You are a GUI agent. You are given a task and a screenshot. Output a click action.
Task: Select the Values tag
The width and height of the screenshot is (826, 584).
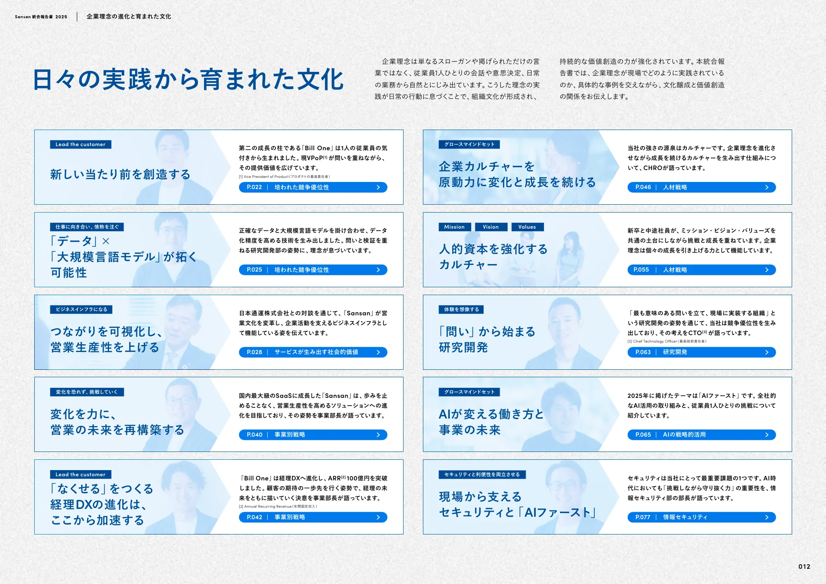point(527,227)
